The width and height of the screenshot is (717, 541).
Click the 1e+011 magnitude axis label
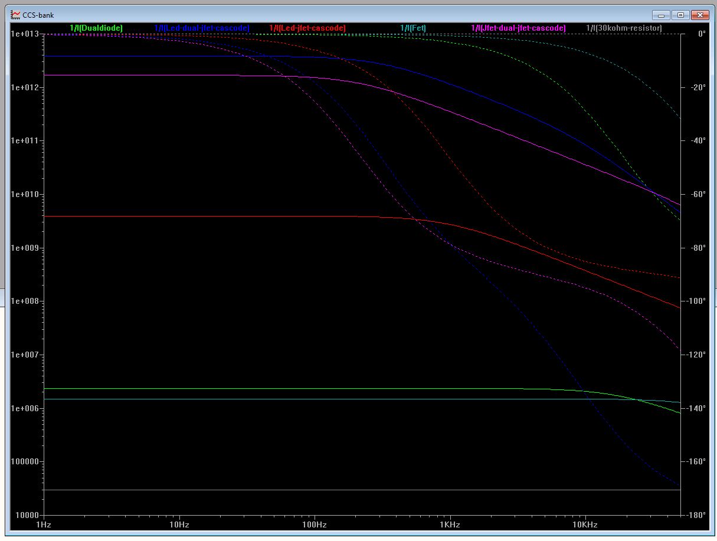pos(25,140)
